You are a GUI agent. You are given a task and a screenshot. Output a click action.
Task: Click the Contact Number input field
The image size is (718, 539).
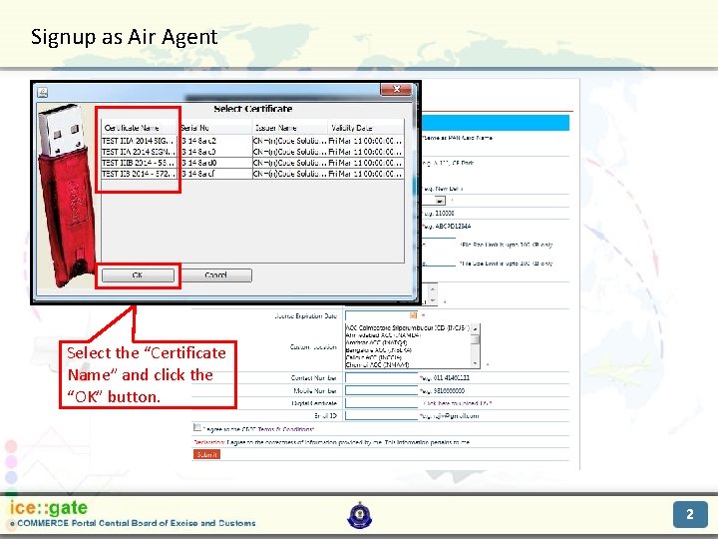tap(381, 377)
